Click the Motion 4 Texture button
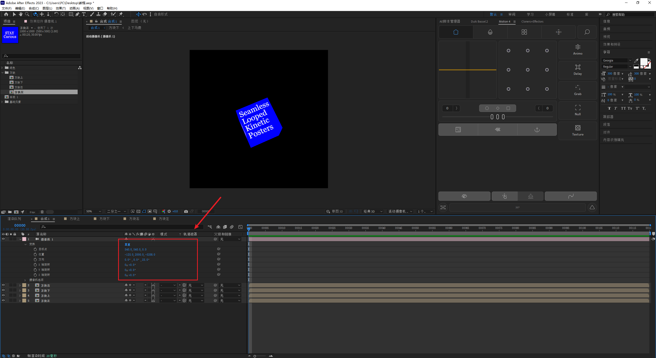Image resolution: width=656 pixels, height=358 pixels. tap(578, 130)
